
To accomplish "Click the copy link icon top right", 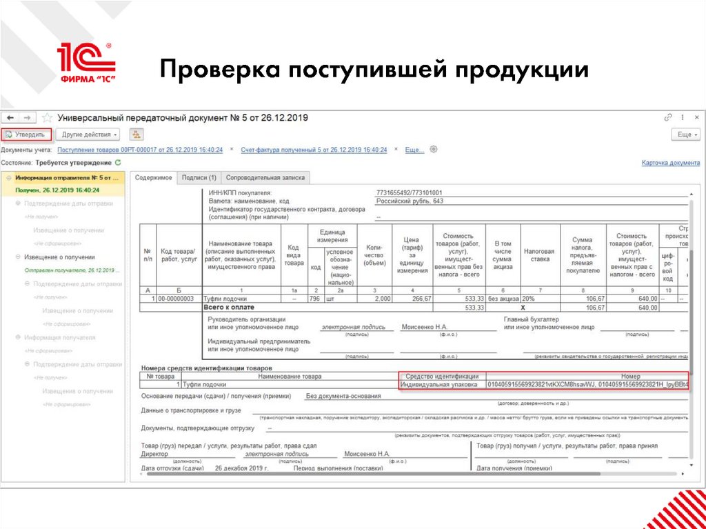I will tap(667, 117).
